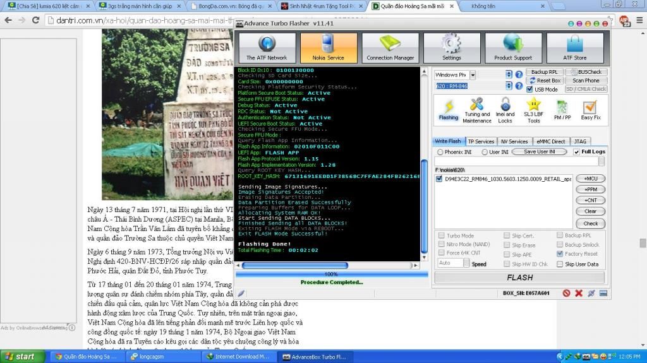This screenshot has height=363, width=647.
Task: Open Easy Fix tools
Action: (591, 110)
